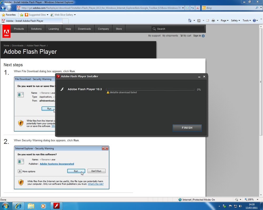Click the Bing search magnifier icon
Screen dimensions: 263x210
coord(257,8)
